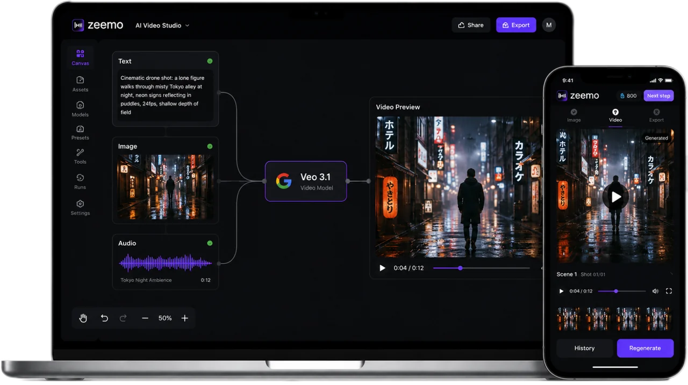The width and height of the screenshot is (688, 385).
Task: Adjust the laptop video progress slider
Action: click(x=481, y=268)
